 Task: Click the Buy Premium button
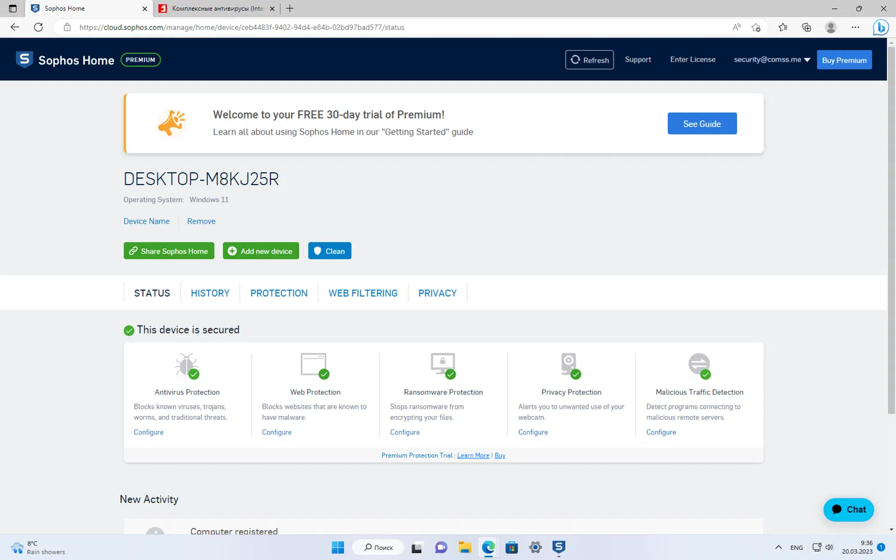coord(844,60)
